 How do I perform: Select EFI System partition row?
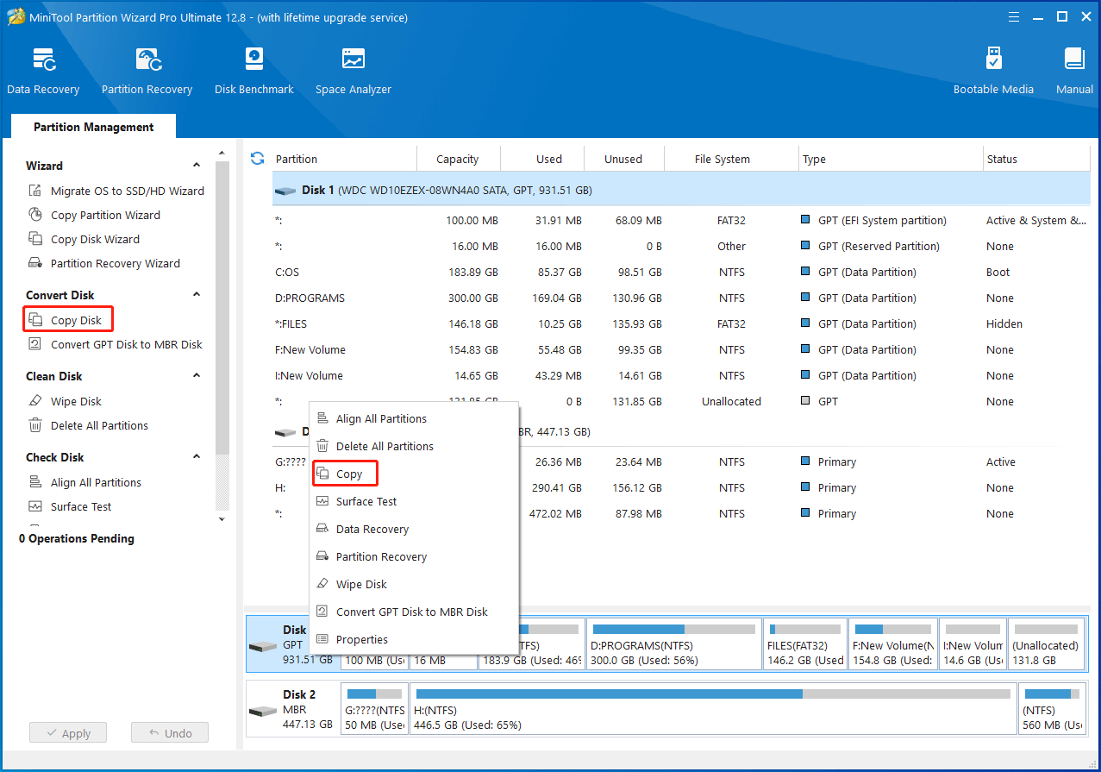681,221
